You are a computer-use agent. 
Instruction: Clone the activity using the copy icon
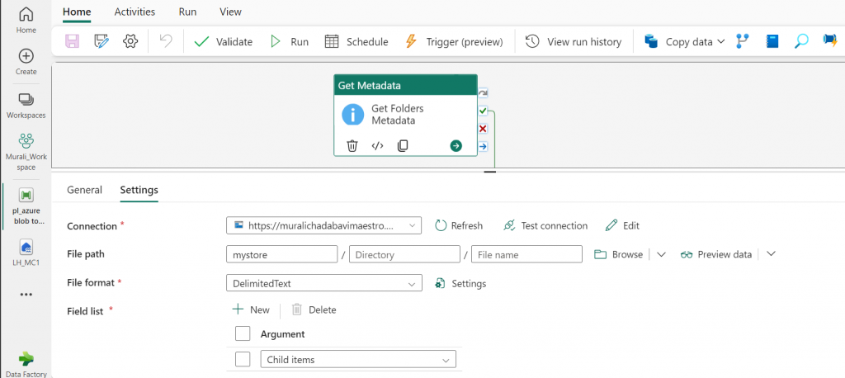403,146
